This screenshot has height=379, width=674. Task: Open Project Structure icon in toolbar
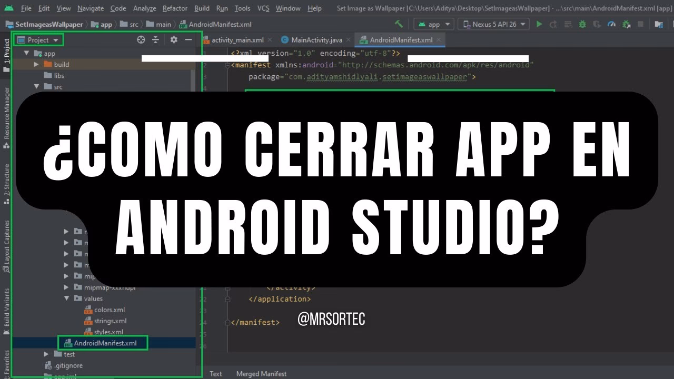click(659, 24)
